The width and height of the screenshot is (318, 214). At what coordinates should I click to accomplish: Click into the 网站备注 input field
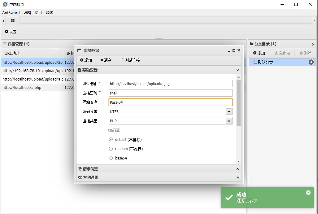pyautogui.click(x=170, y=102)
